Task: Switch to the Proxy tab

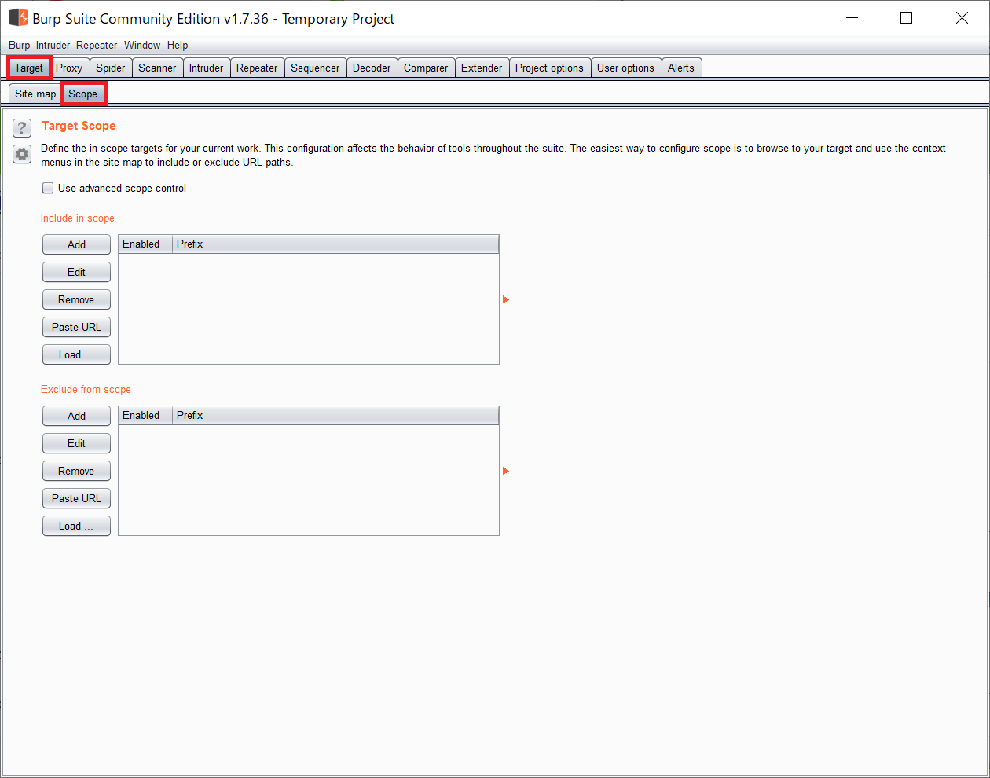Action: click(69, 68)
